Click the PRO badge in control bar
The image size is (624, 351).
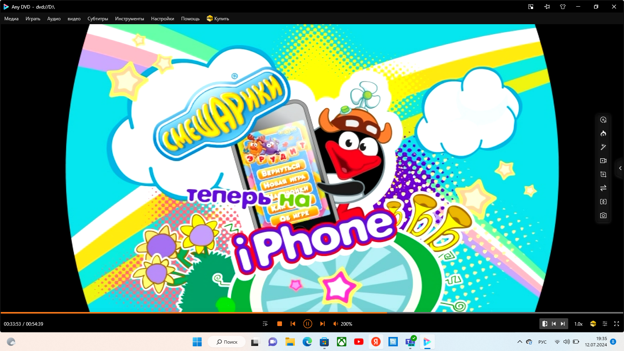(593, 324)
